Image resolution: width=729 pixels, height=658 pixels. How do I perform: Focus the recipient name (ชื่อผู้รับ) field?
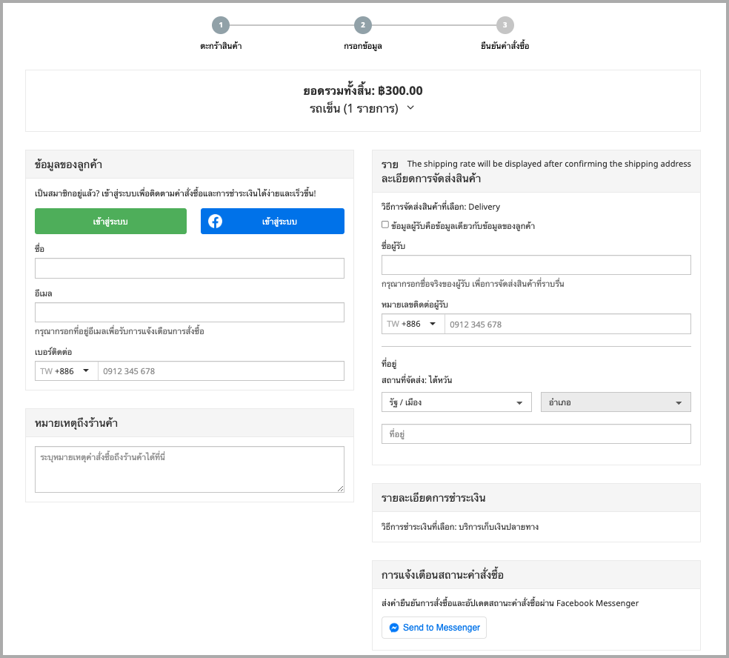(536, 265)
